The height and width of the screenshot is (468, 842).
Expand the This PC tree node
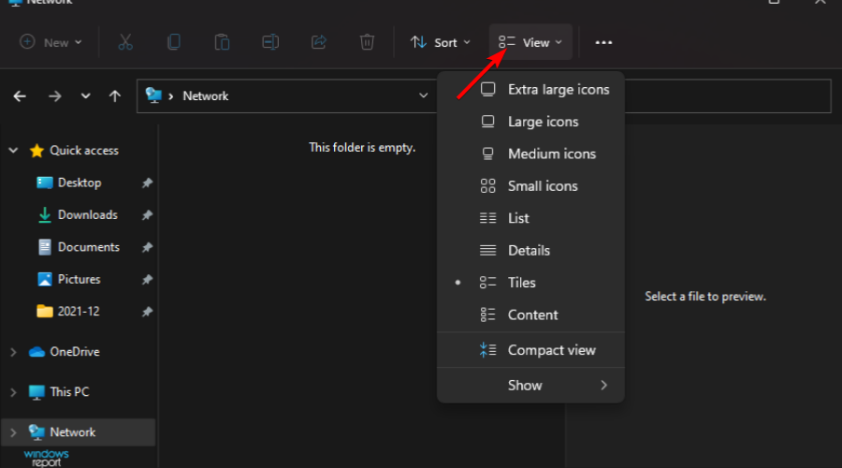pyautogui.click(x=13, y=392)
